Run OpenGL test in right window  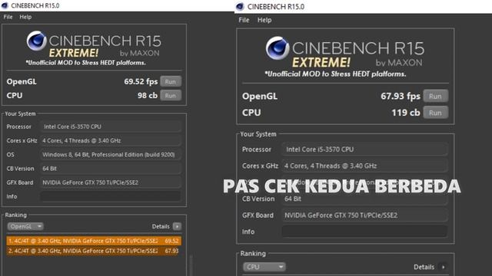[435, 96]
